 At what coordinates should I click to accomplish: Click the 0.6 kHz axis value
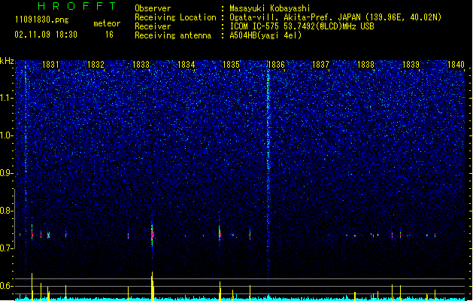coord(7,286)
